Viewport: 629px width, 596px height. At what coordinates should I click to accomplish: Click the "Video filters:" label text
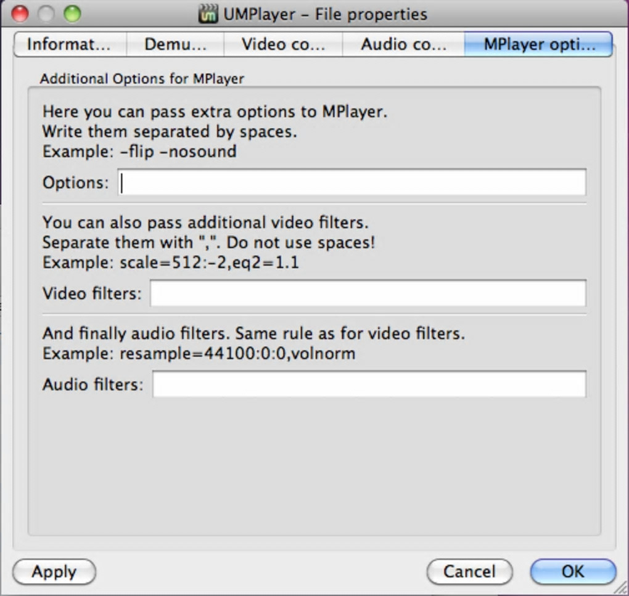(92, 293)
